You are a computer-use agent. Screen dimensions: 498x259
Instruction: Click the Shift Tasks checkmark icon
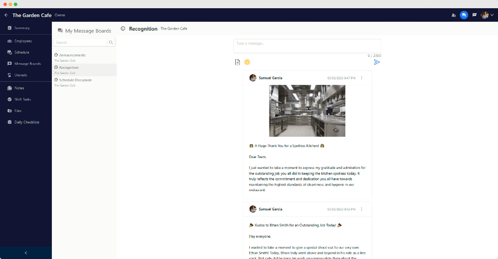coord(9,99)
